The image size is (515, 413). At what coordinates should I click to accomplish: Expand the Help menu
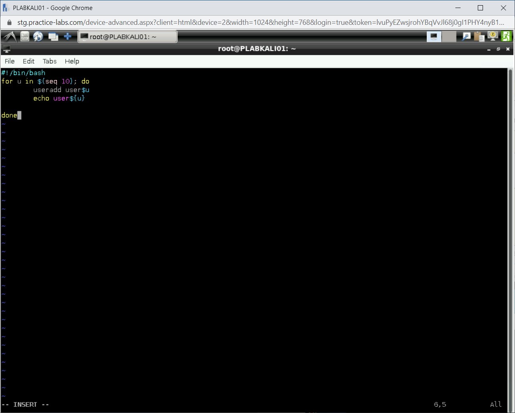(x=72, y=61)
